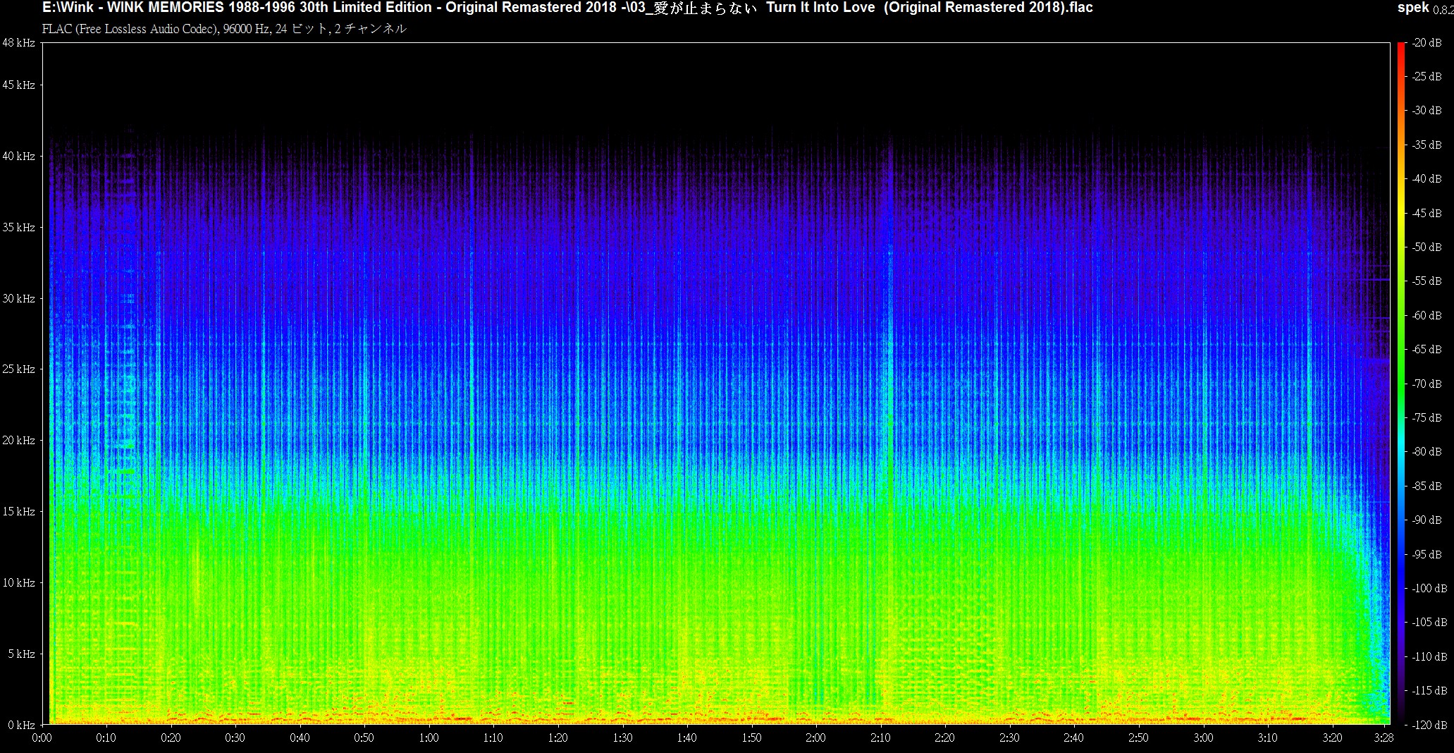Screen dimensions: 1454x753
Task: Select the 1:00 time axis label
Action: pyautogui.click(x=429, y=738)
